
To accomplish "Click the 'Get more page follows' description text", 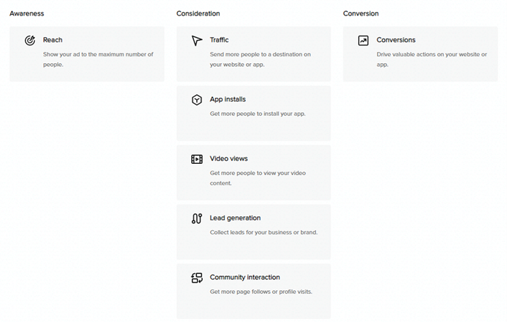I will 261,292.
